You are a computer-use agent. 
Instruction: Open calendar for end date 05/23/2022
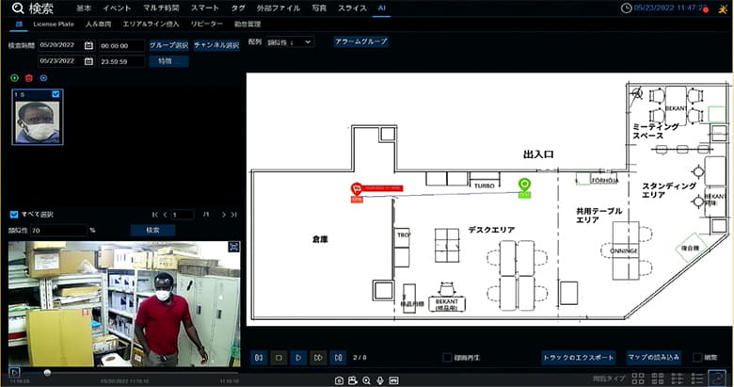click(88, 61)
